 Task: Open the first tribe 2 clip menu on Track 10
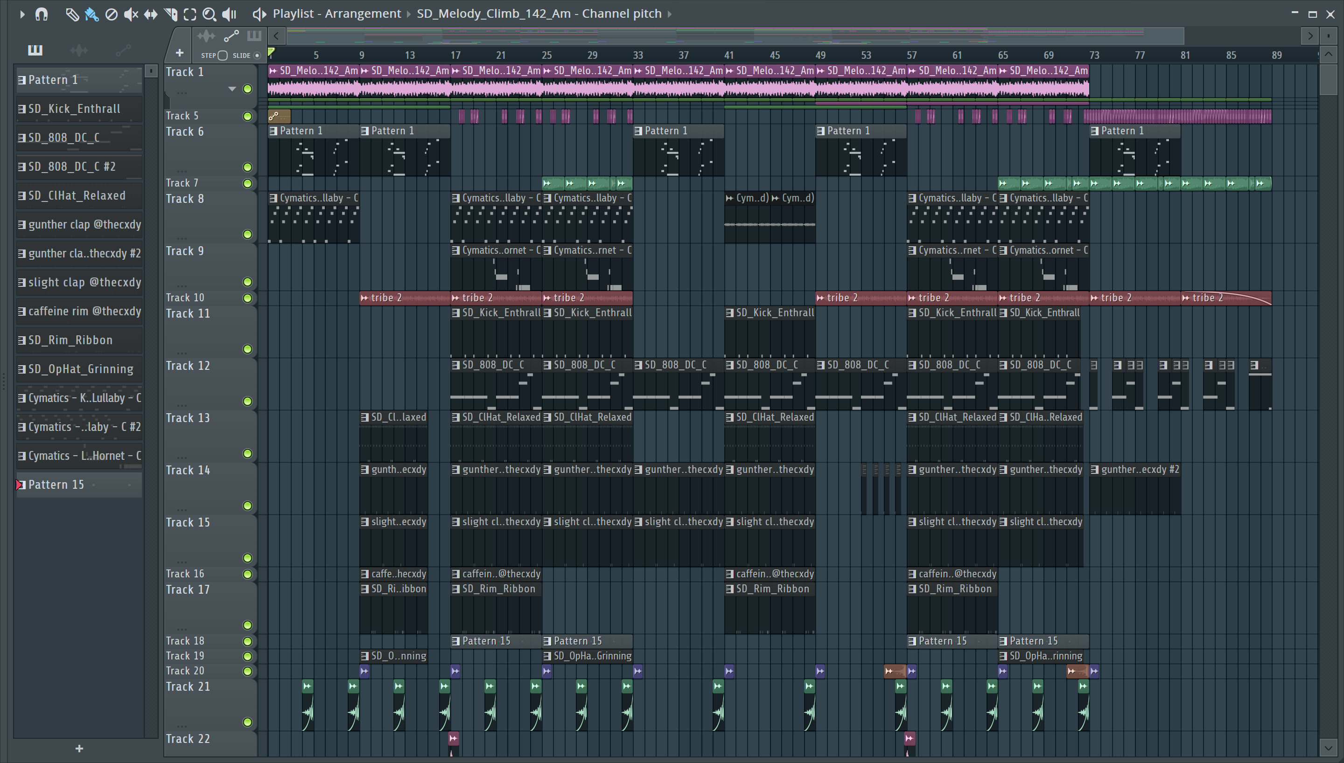[x=364, y=298]
